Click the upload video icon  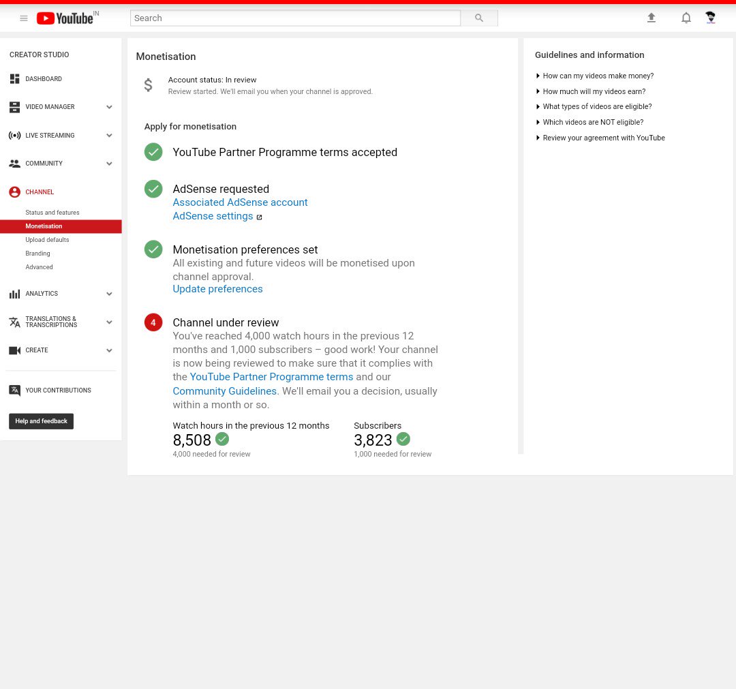coord(651,18)
